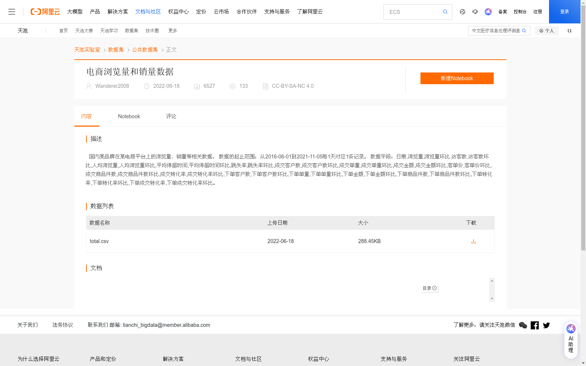This screenshot has height=366, width=586.
Task: Open the 支持与服务 menu
Action: point(277,12)
